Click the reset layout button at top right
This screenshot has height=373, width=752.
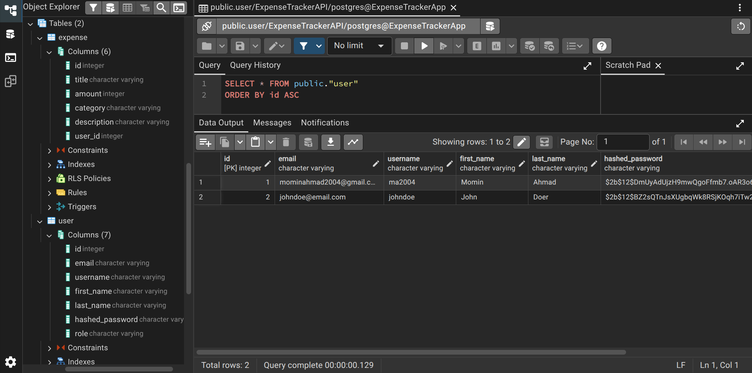[741, 26]
